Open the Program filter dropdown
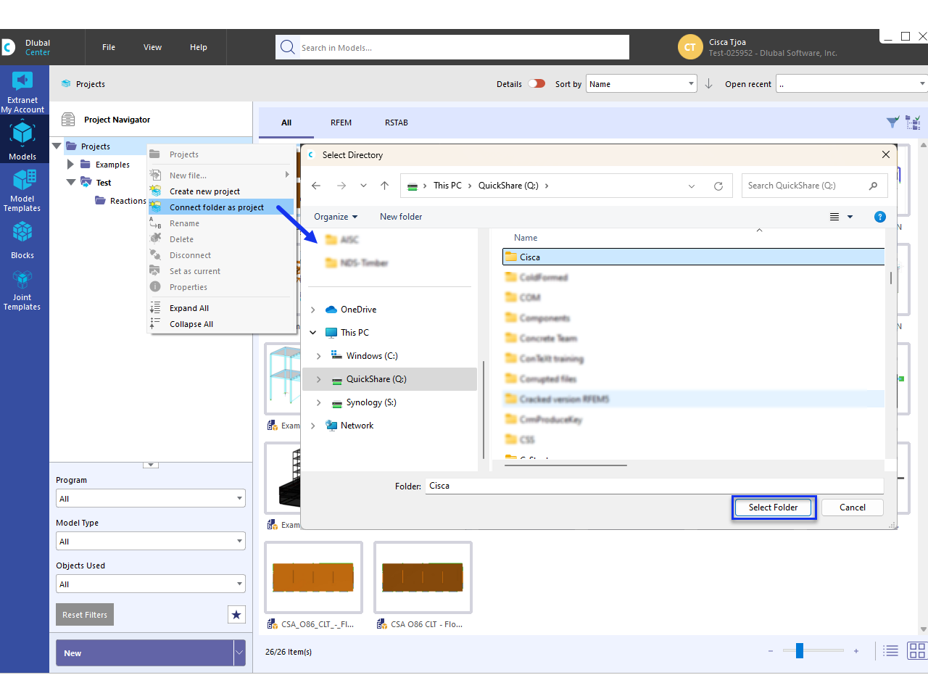This screenshot has width=928, height=696. pos(150,498)
